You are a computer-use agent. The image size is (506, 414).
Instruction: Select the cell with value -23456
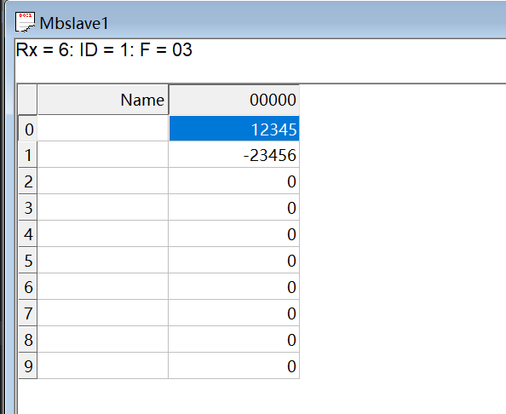click(234, 154)
